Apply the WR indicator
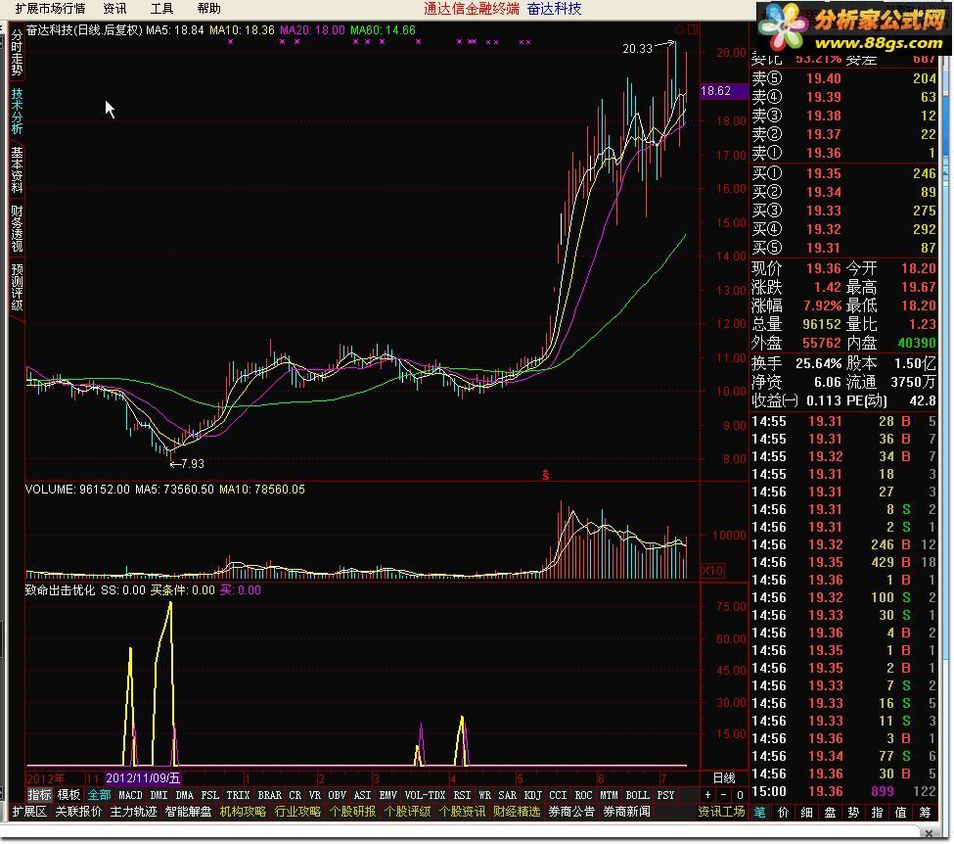The image size is (954, 844). 485,795
